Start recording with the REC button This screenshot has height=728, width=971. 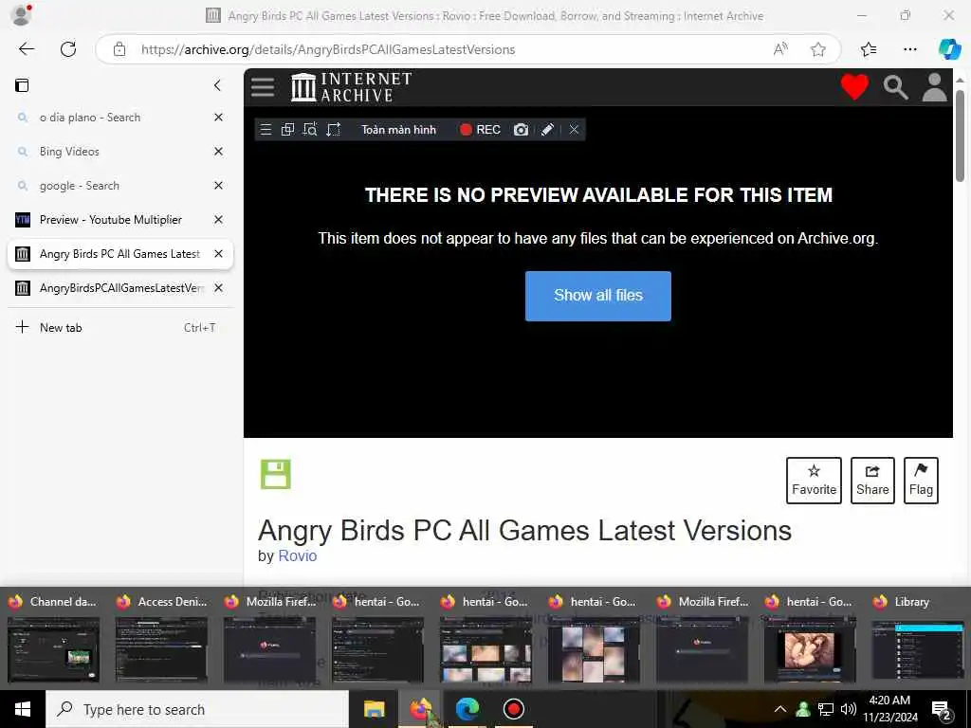(x=480, y=129)
